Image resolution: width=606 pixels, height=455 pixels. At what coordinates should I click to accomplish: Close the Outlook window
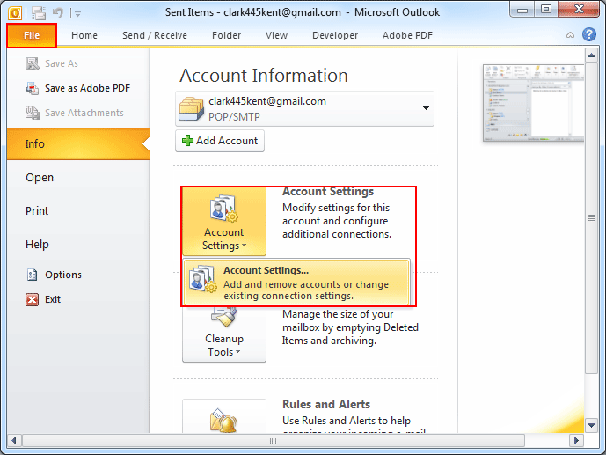click(x=579, y=10)
